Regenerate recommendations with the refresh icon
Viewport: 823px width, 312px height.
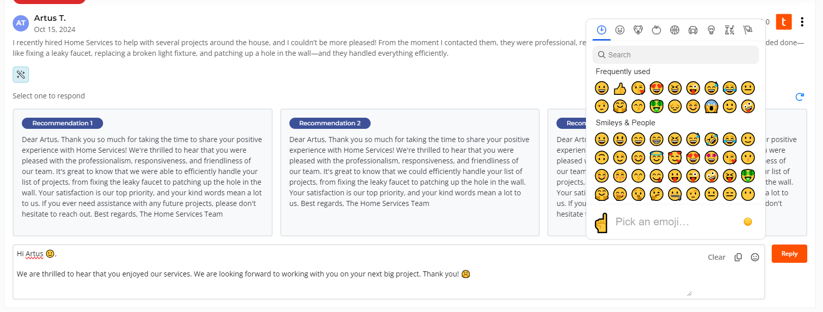click(800, 96)
